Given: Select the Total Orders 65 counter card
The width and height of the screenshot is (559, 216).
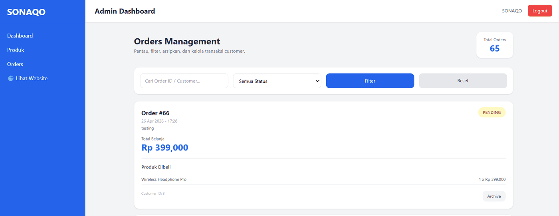Looking at the screenshot, I should pyautogui.click(x=495, y=45).
